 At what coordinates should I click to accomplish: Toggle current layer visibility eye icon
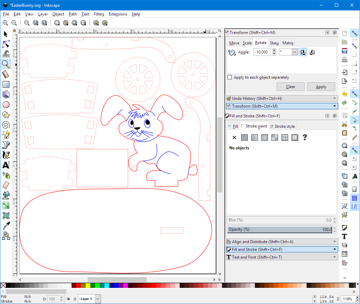(69, 299)
